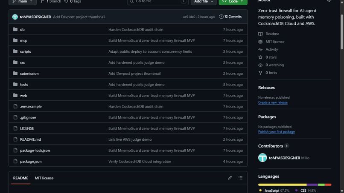Screen dimensions: 344x193
Task: Click toMYASDESIGNER username in commit bar
Action: [x=35, y=17]
